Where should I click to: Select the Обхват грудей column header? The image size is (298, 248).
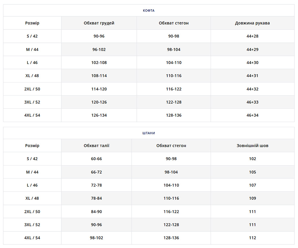99,23
